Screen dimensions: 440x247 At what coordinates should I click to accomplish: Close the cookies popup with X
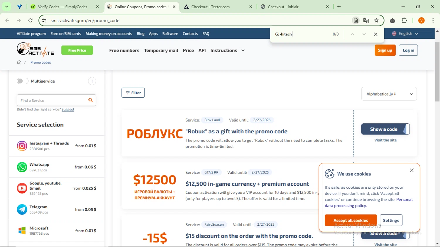coord(412,170)
